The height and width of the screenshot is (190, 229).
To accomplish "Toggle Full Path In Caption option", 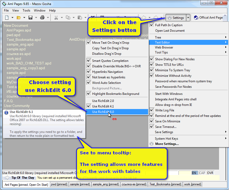I will click(188, 25).
